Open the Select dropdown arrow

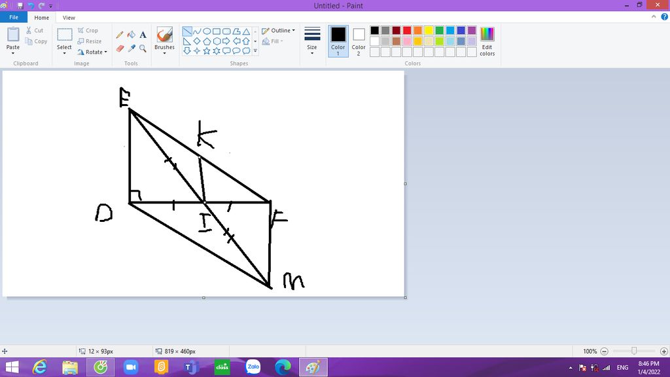pyautogui.click(x=64, y=54)
